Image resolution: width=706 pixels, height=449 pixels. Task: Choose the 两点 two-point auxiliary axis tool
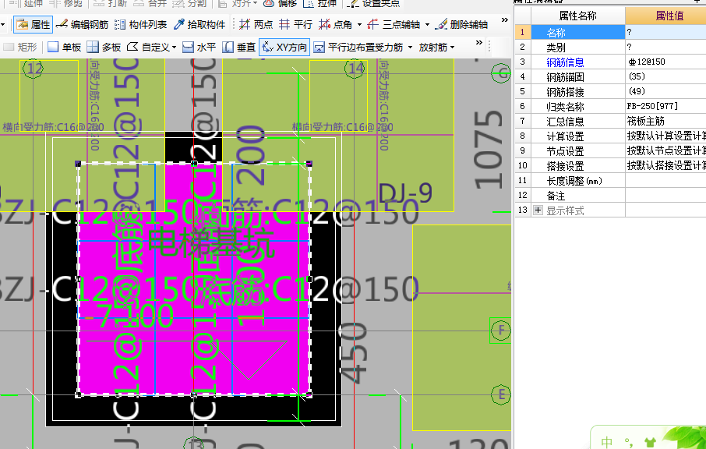(x=256, y=24)
